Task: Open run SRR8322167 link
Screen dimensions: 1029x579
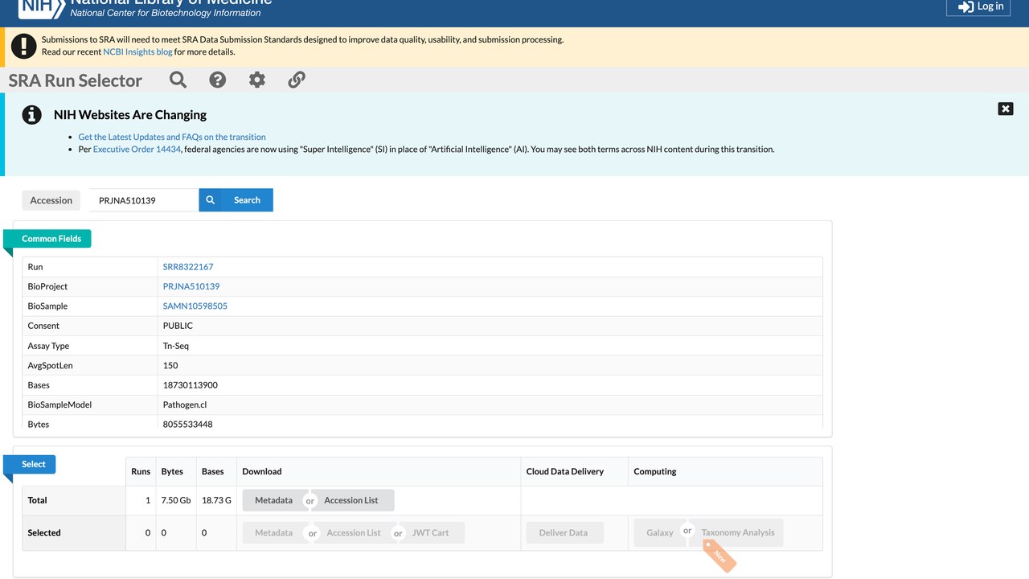Action: 188,267
